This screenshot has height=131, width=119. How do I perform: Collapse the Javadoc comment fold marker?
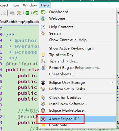coord(4,34)
